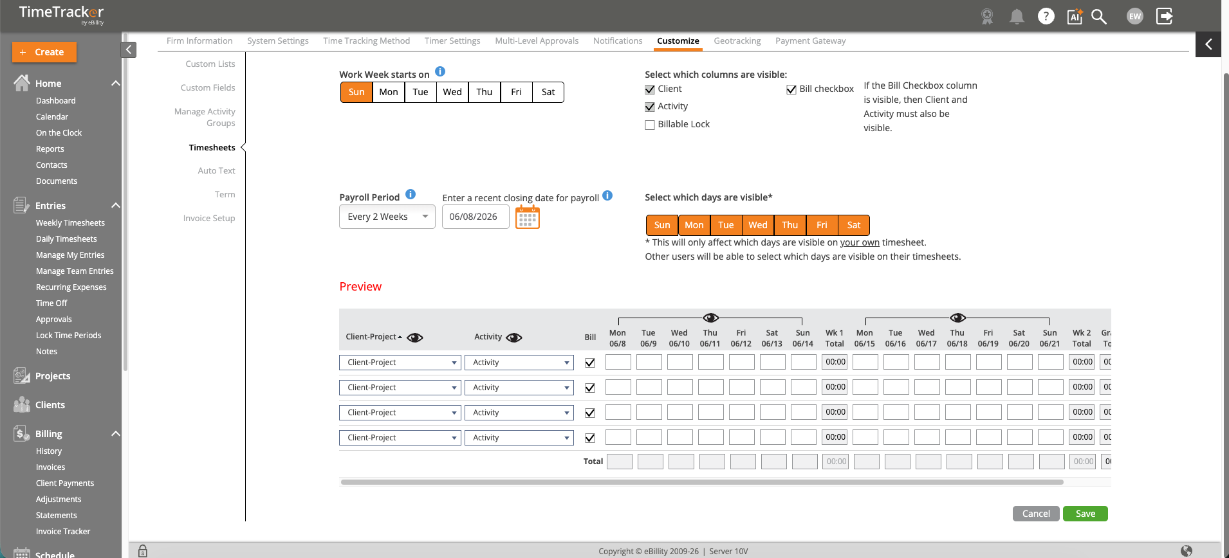The image size is (1229, 558).
Task: Save the timesheet customization
Action: (1086, 514)
